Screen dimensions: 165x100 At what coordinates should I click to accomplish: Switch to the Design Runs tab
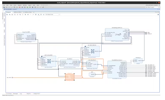[x=36, y=94]
